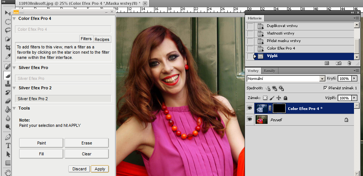Open the Normální blend mode dropdown
This screenshot has width=363, height=176.
click(x=322, y=79)
